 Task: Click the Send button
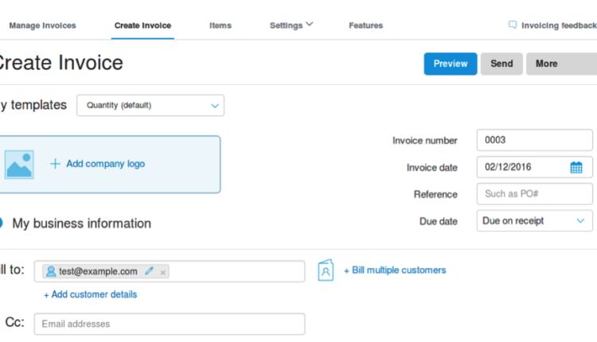point(501,64)
